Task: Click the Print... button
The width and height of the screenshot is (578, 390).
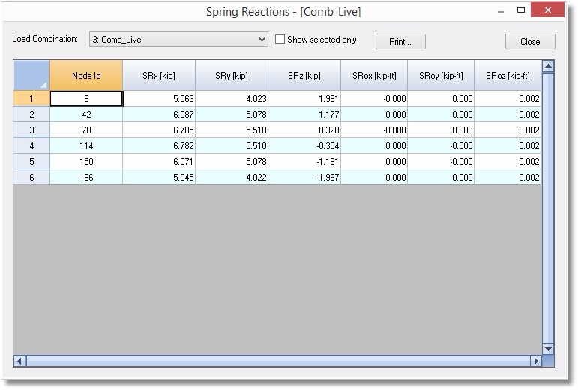Action: pos(400,42)
